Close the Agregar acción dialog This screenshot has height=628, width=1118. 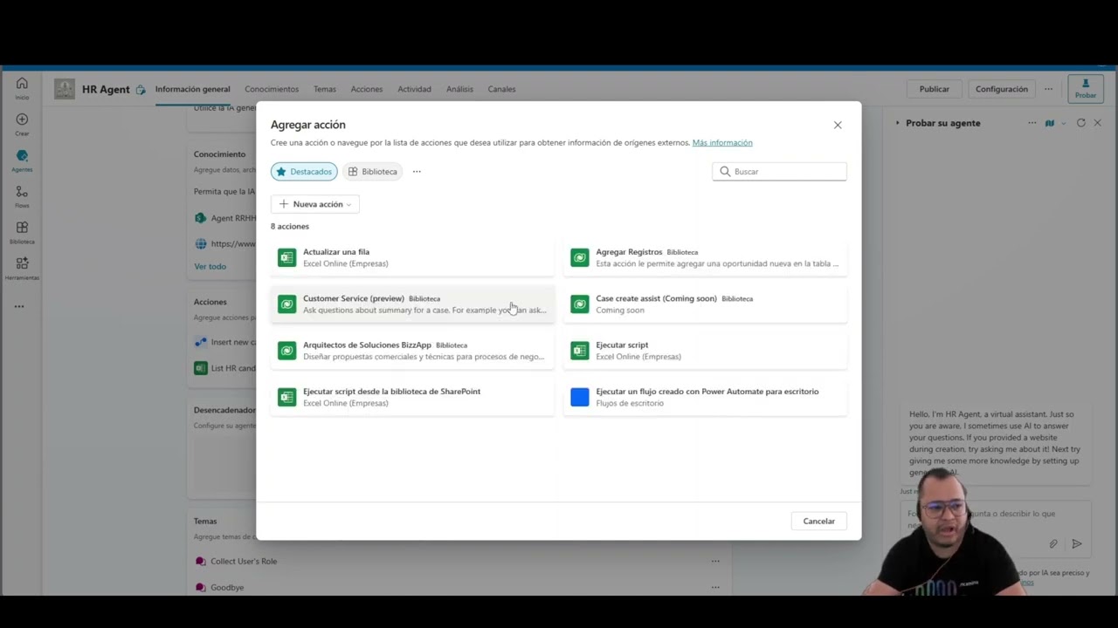coord(838,125)
